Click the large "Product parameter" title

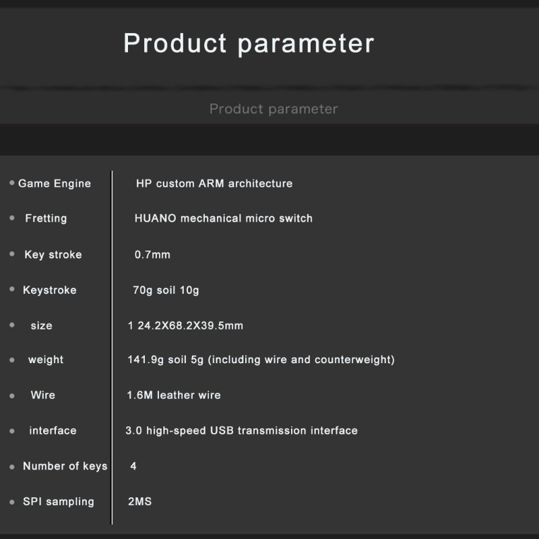[x=249, y=43]
